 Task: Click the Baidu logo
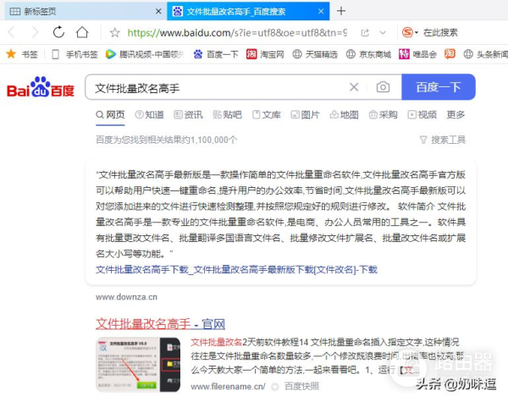click(41, 87)
